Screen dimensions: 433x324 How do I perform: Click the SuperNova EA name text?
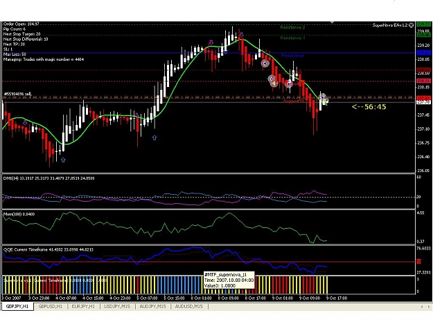(390, 26)
